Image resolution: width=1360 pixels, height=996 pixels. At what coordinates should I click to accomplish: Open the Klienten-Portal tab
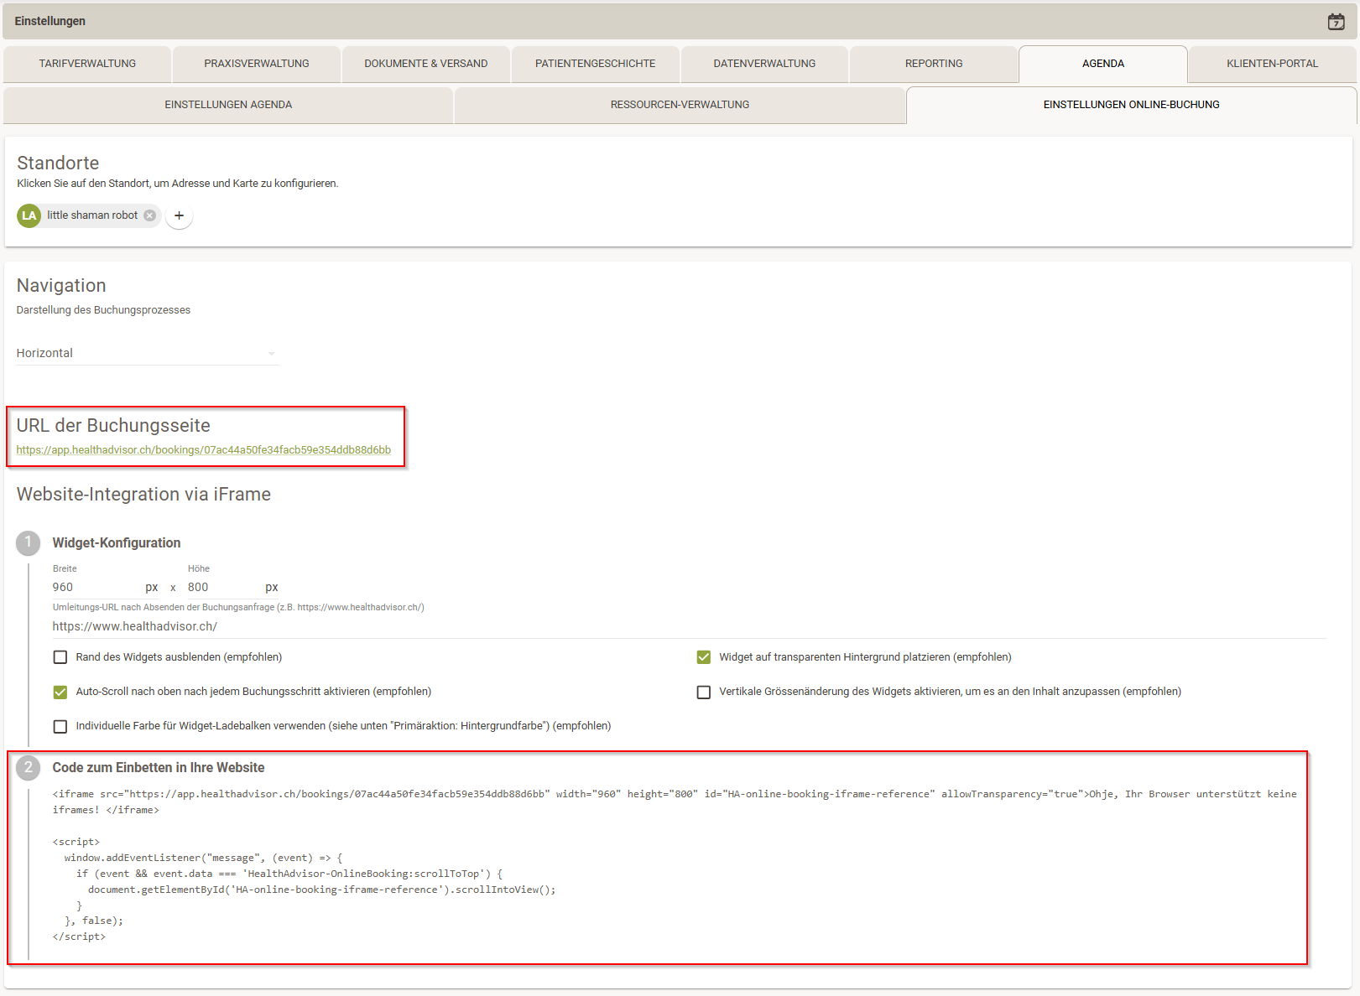coord(1272,64)
